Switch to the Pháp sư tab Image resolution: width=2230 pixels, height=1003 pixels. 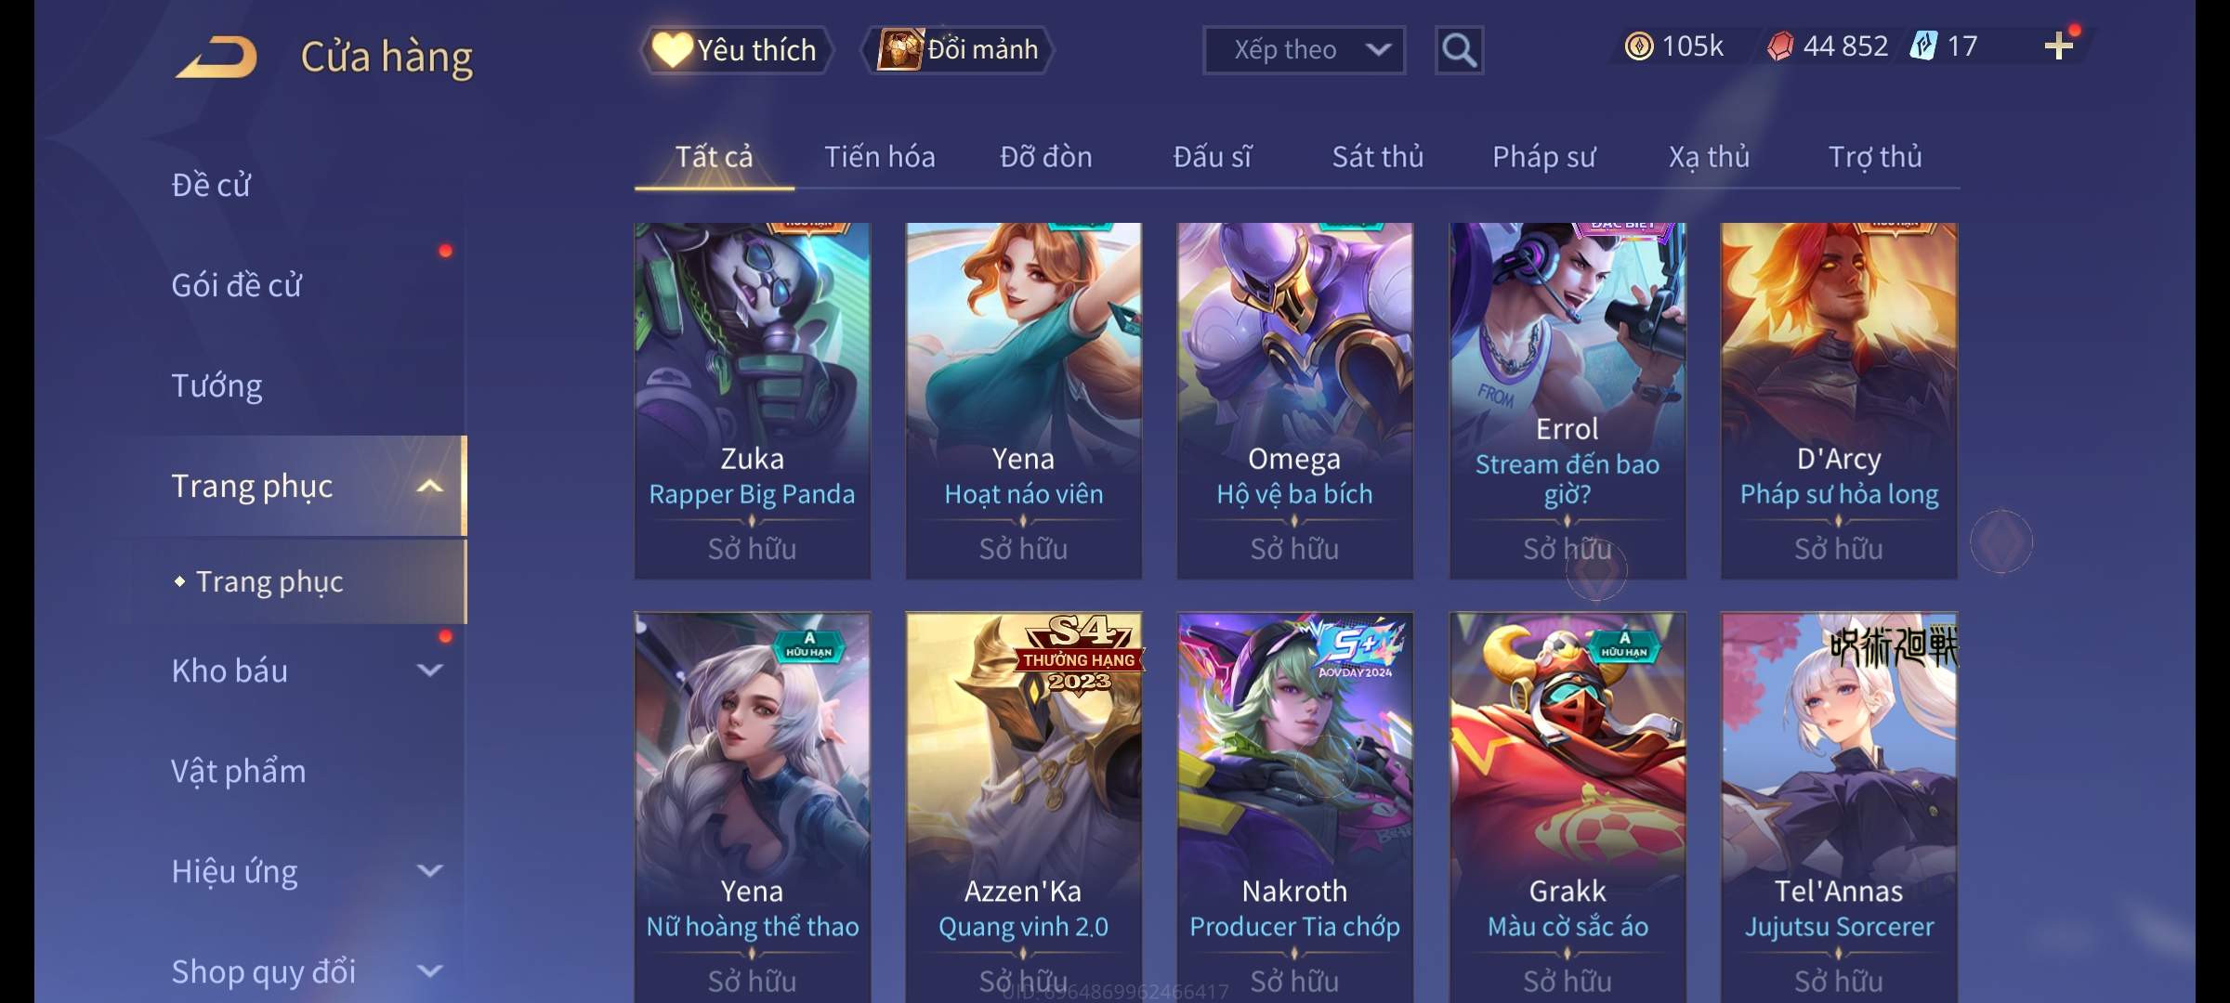pyautogui.click(x=1543, y=157)
